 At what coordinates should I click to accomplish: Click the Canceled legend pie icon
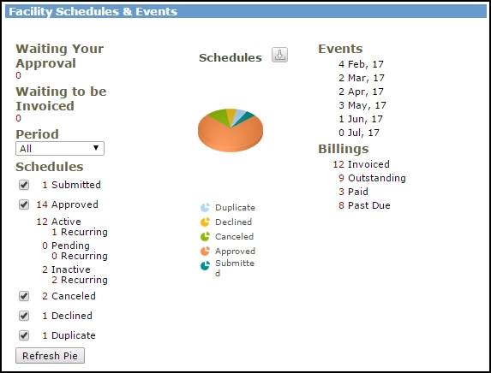point(205,237)
